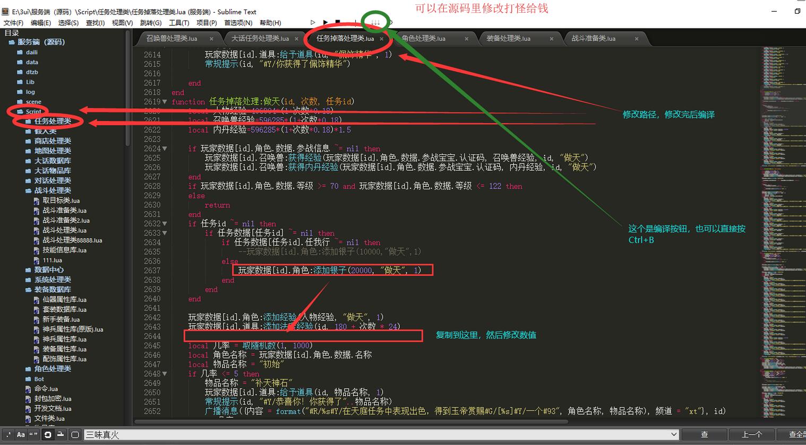Toggle the in-selection search option
The height and width of the screenshot is (445, 806).
point(61,434)
